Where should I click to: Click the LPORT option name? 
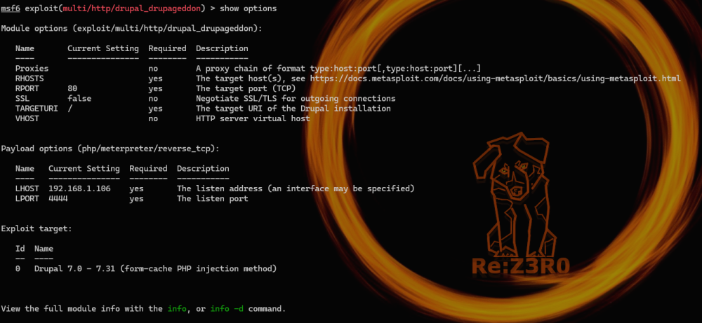[x=27, y=198]
